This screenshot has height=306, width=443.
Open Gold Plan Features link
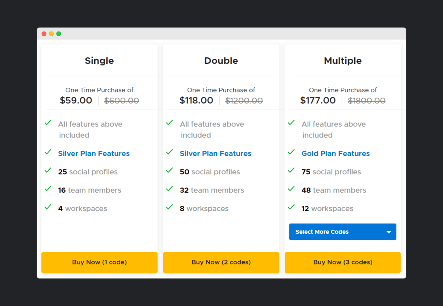pyautogui.click(x=336, y=153)
